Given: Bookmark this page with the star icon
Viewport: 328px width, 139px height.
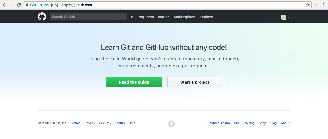Looking at the screenshot, I should (x=308, y=5).
